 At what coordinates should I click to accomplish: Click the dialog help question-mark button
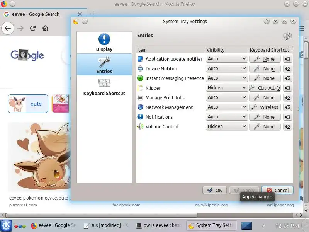click(x=267, y=21)
